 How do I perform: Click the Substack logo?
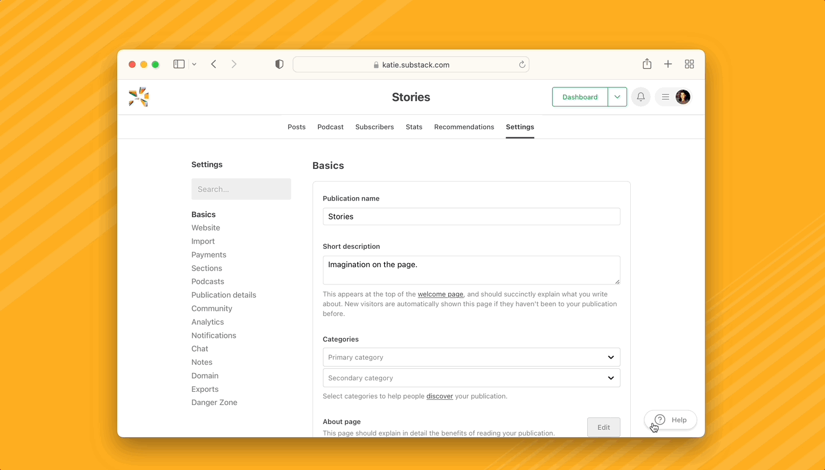[x=138, y=97]
